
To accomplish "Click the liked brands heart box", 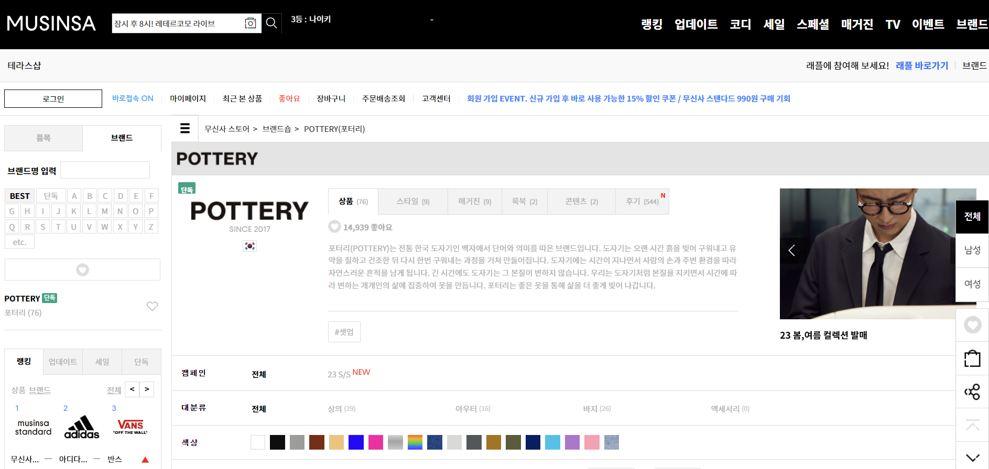I will [x=82, y=270].
